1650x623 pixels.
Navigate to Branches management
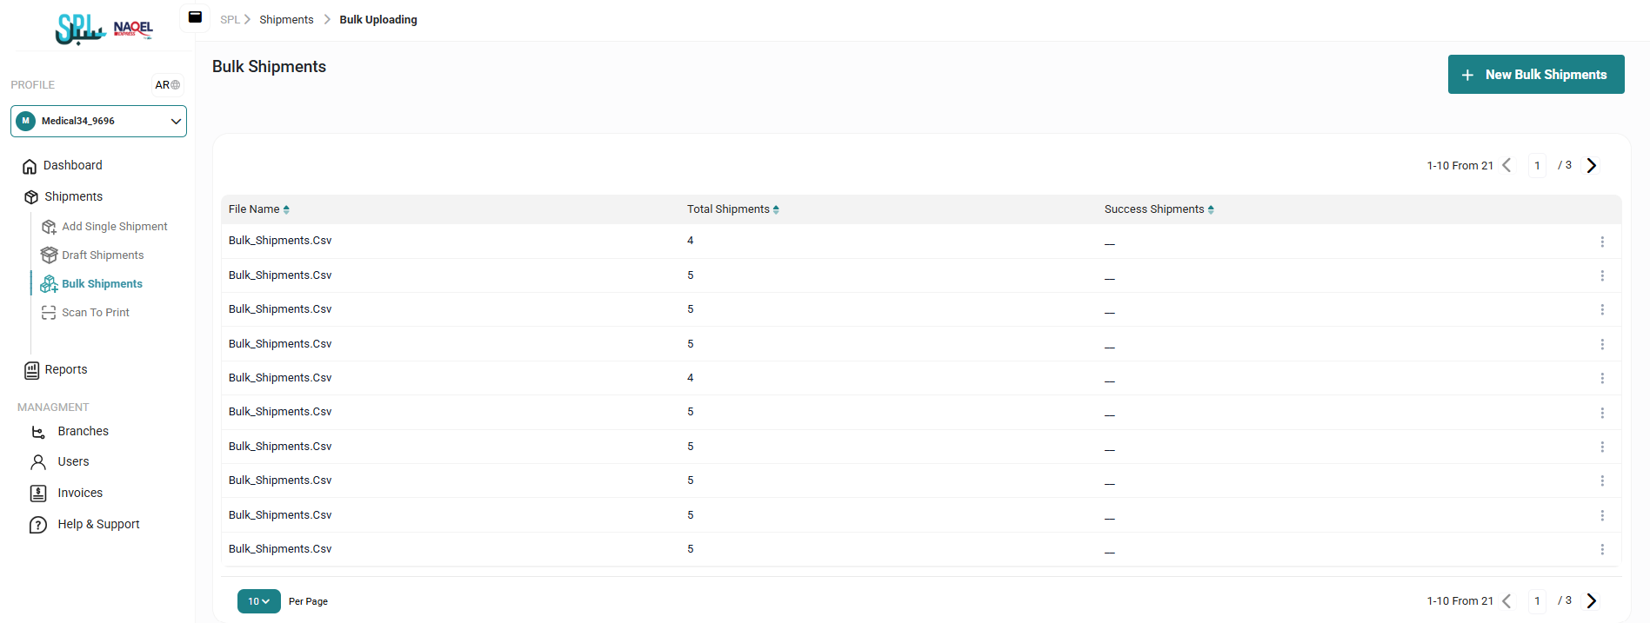click(83, 432)
